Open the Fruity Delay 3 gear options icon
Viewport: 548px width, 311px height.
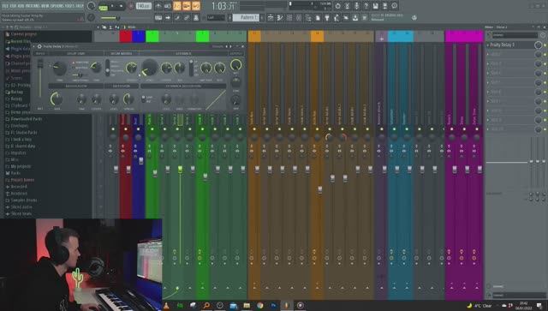(39, 46)
